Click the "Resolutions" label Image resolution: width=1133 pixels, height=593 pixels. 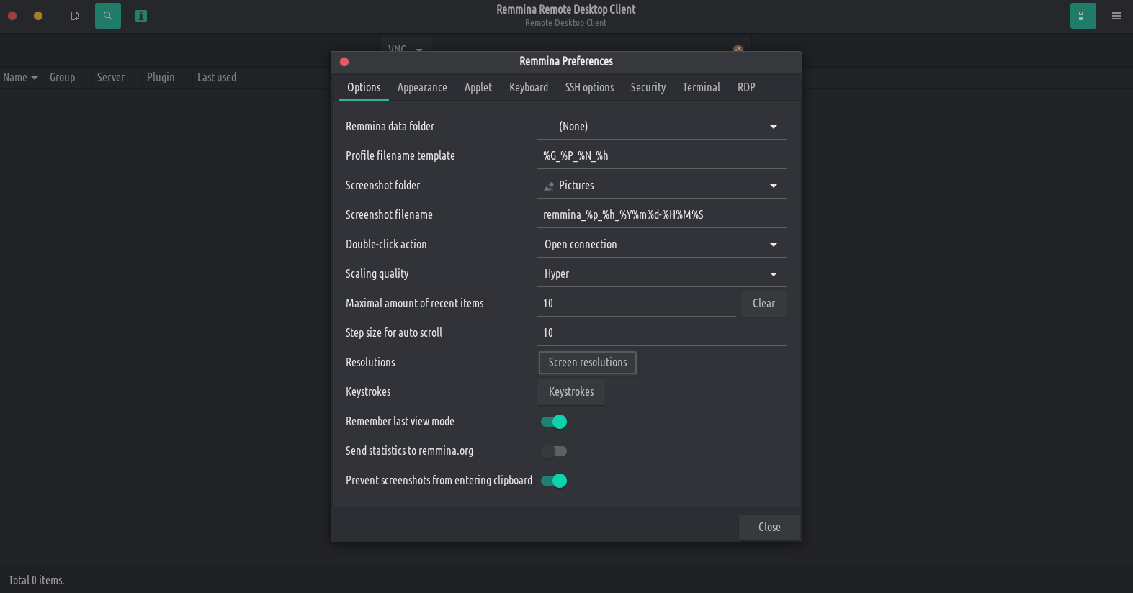pyautogui.click(x=370, y=363)
